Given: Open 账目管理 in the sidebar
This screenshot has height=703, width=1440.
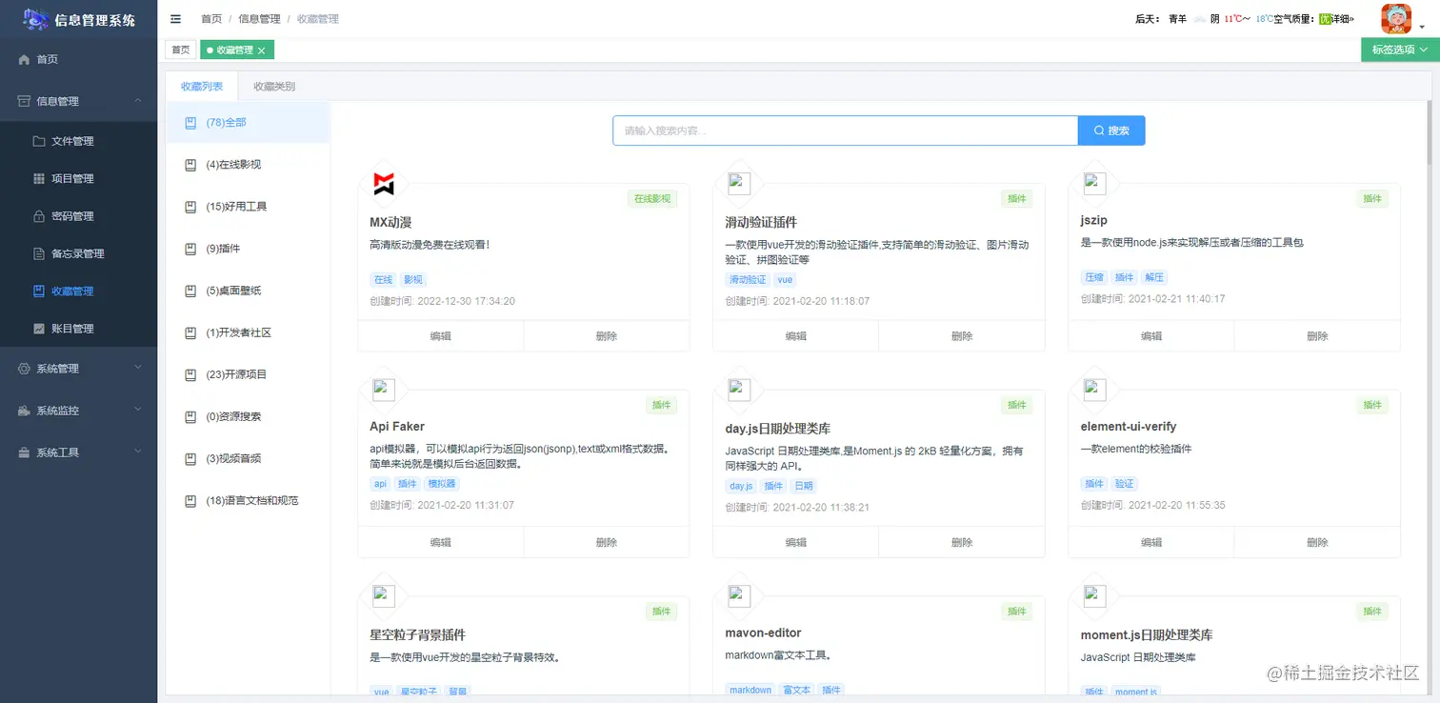Looking at the screenshot, I should [x=78, y=329].
